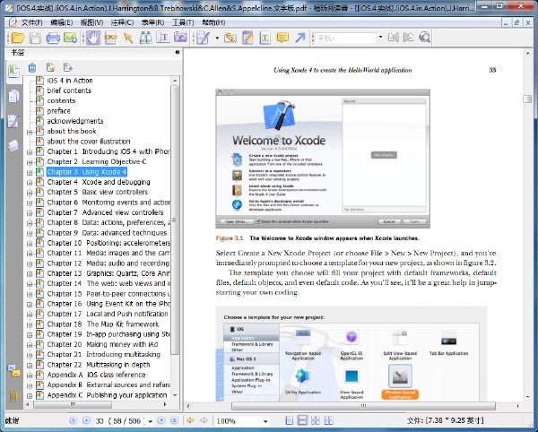
Task: Open the Attachments panel paperclip sidebar icon
Action: pyautogui.click(x=13, y=395)
